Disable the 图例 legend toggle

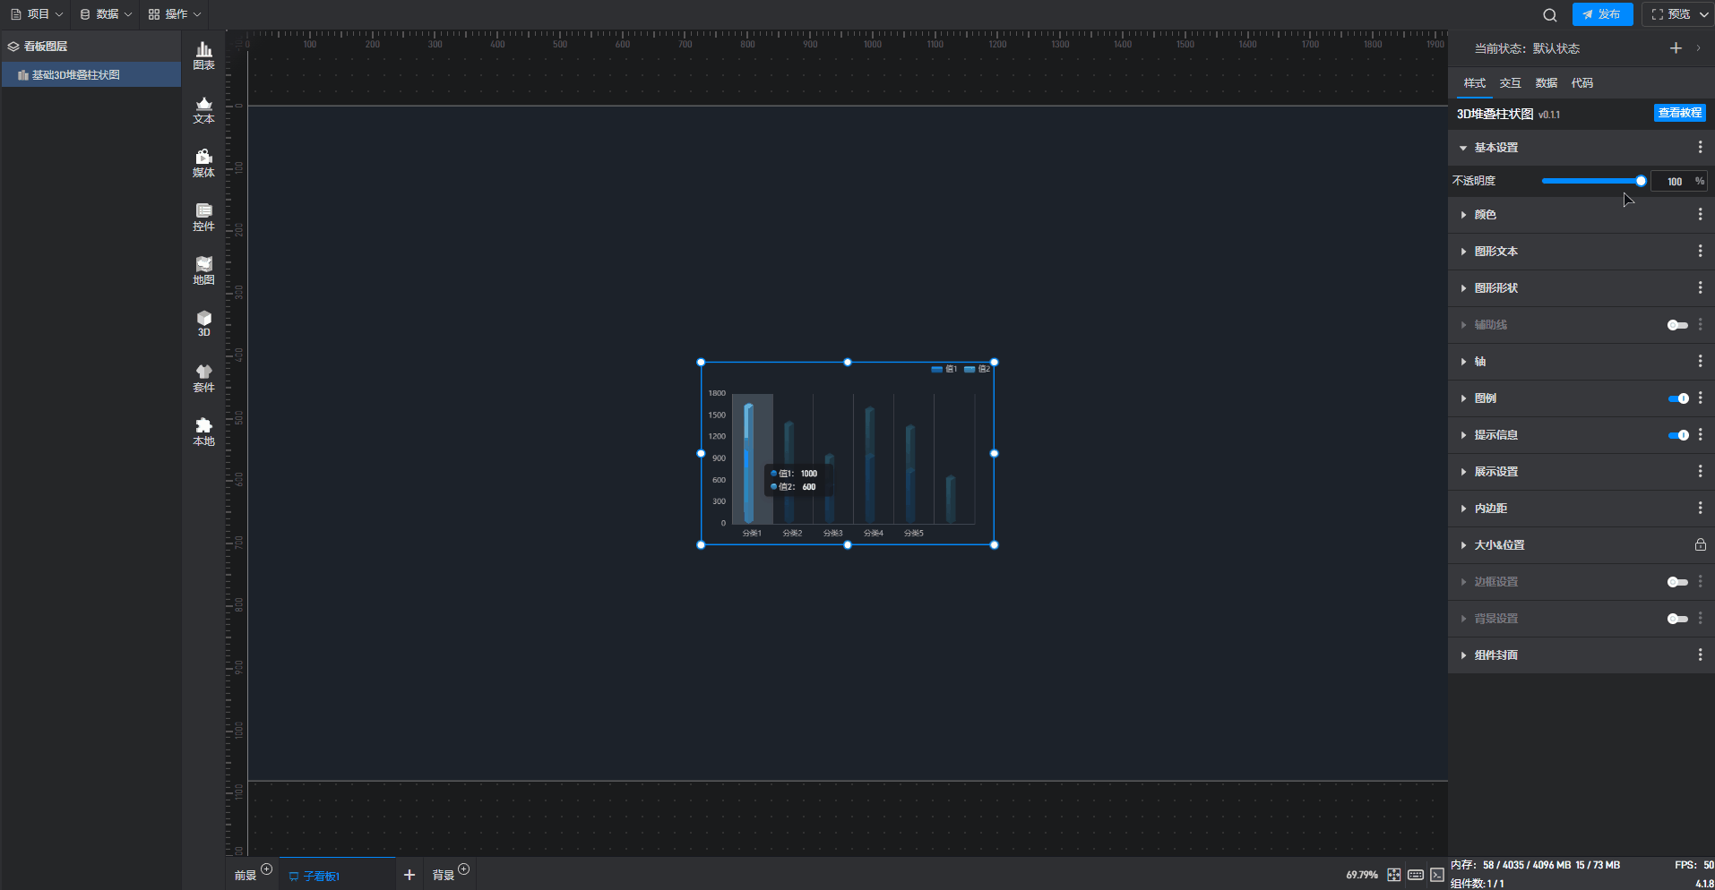(x=1677, y=398)
